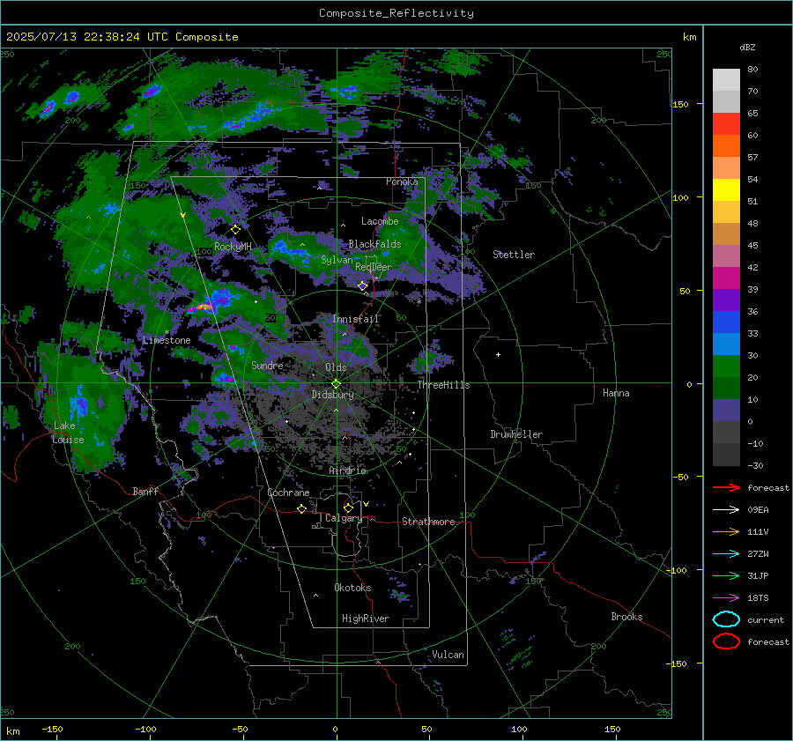Click the red forecast arrow in legend

pos(726,487)
